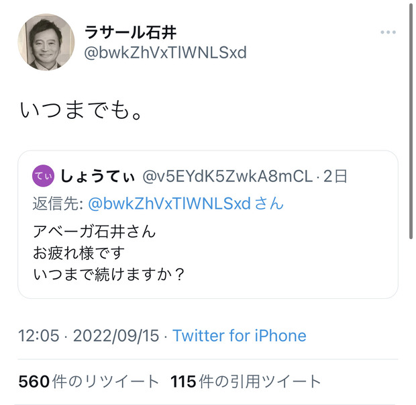
Task: Tap お疲れ様です line in quoted tweet
Action: [x=79, y=253]
